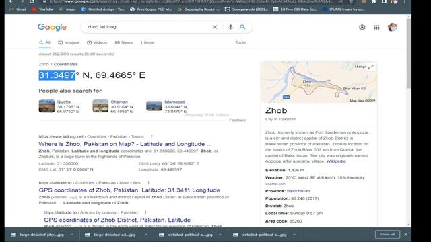Image resolution: width=431 pixels, height=242 pixels.
Task: Open large-detailed-phy...jpg download
Action: pyautogui.click(x=38, y=235)
